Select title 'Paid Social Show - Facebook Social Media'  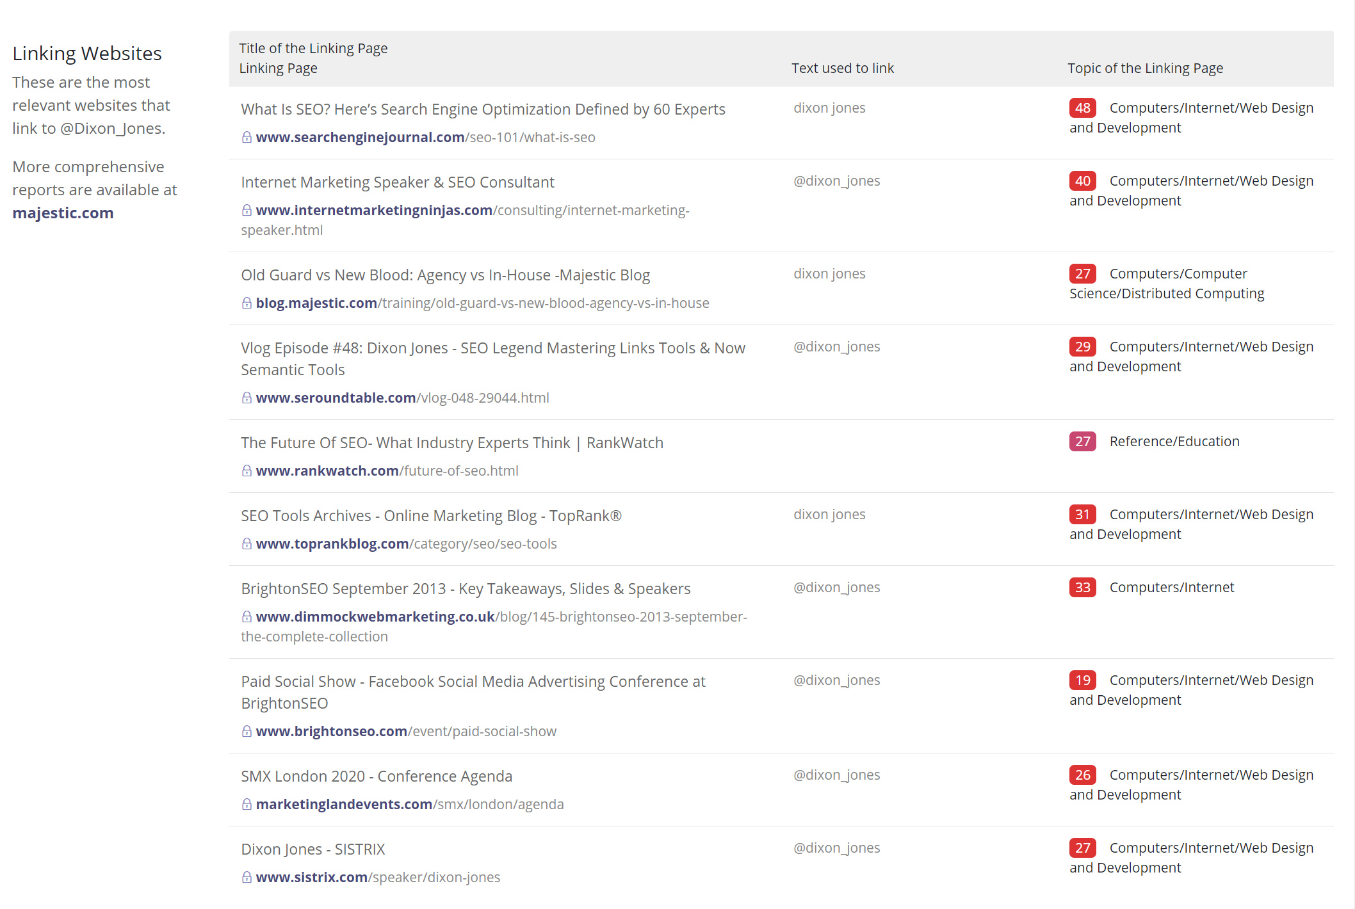(x=473, y=692)
